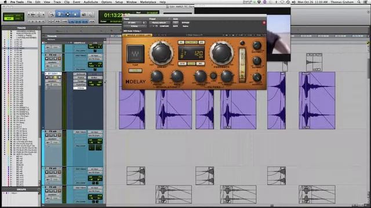
Task: Click the Spotlight search icon in menu bar
Action: (x=359, y=2)
